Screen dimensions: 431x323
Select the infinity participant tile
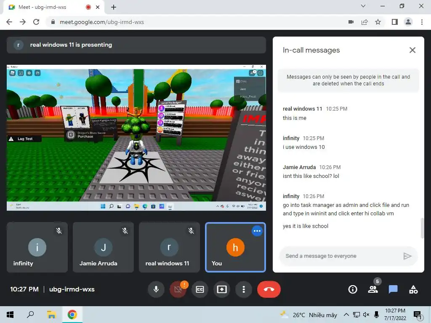[37, 247]
